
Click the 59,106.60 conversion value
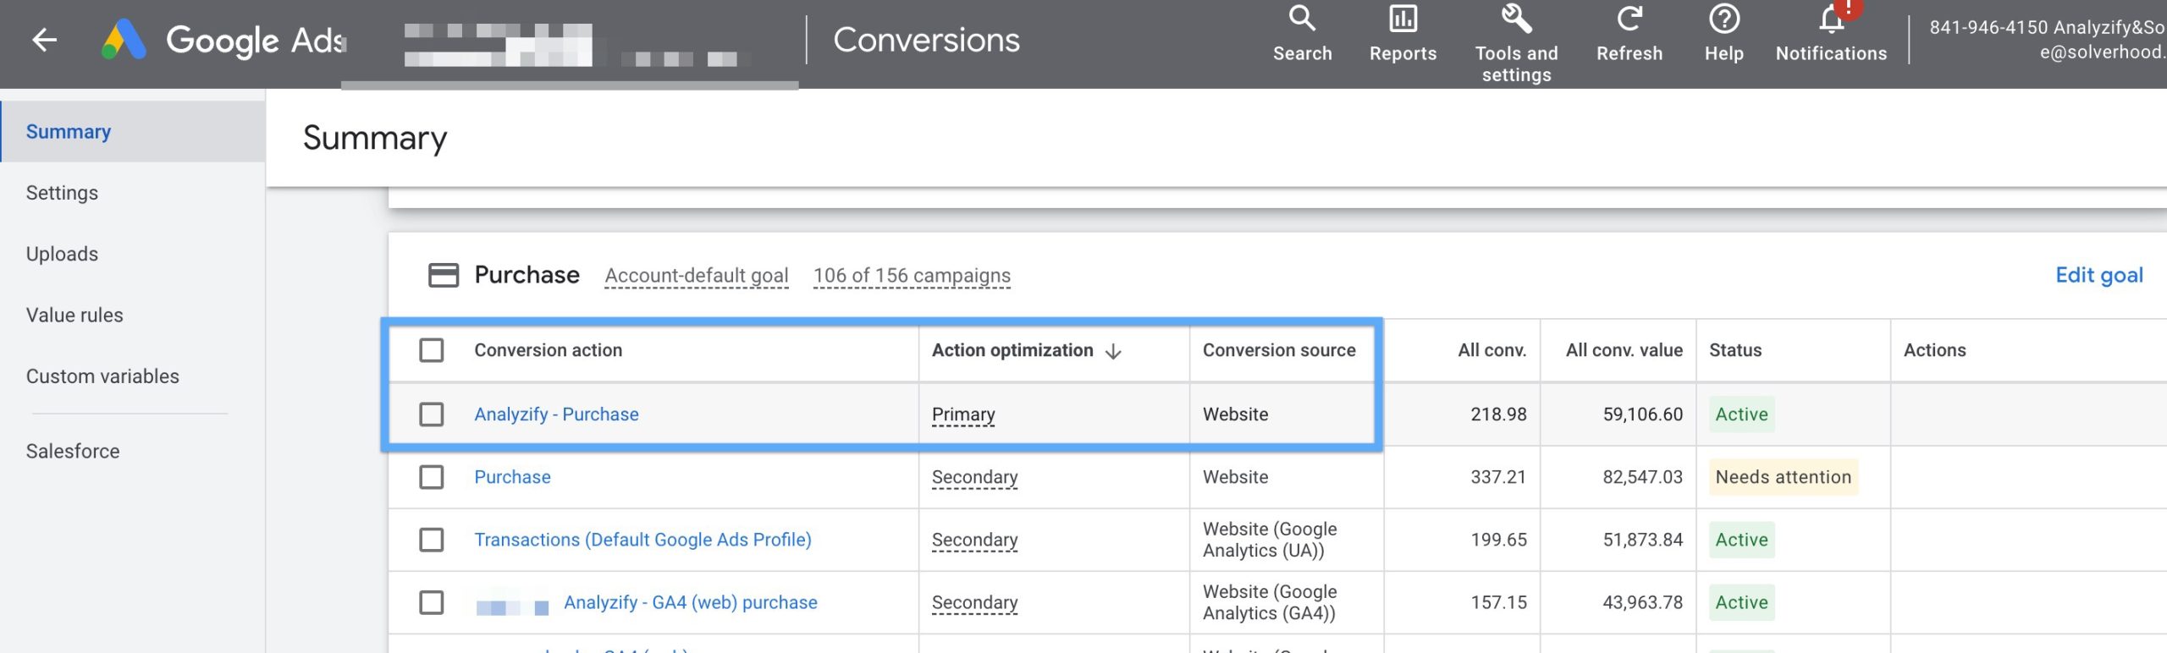tap(1642, 414)
